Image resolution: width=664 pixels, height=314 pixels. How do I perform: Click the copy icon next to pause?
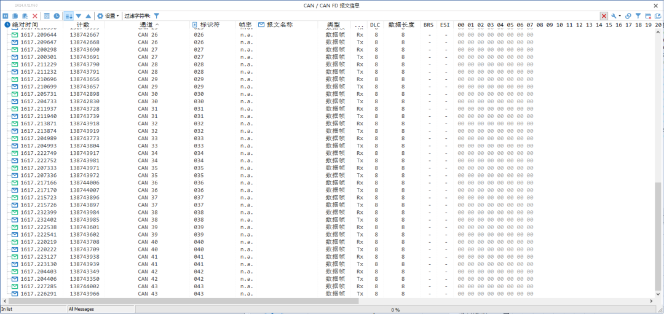pyautogui.click(x=15, y=15)
